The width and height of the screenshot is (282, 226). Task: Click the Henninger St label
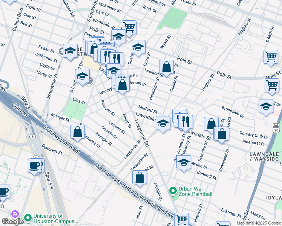154,88
